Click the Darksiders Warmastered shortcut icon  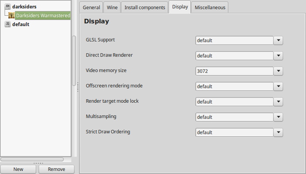coord(11,15)
